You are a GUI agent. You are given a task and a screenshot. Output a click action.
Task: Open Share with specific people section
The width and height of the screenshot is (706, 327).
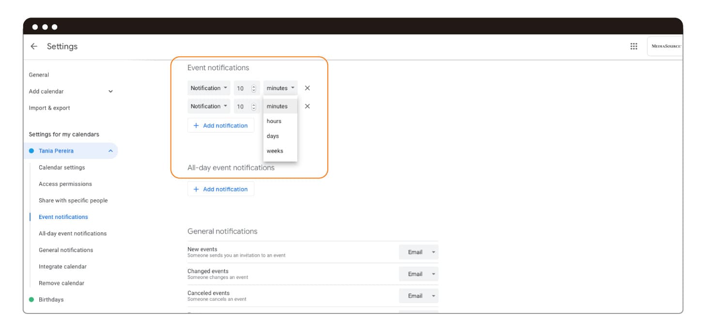pos(73,201)
